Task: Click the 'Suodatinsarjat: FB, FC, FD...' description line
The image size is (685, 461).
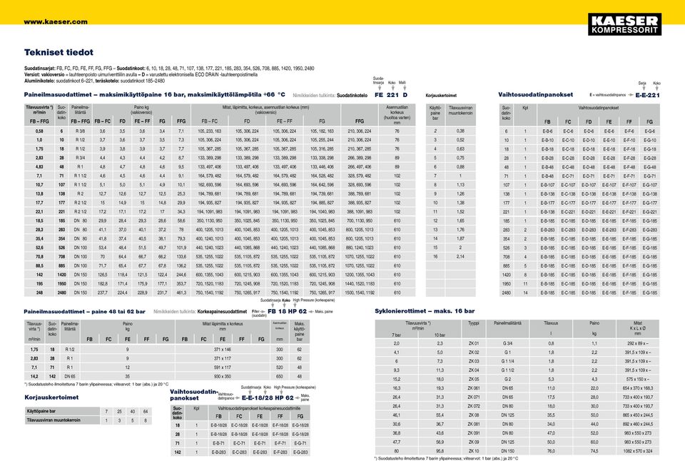Action: (169, 69)
